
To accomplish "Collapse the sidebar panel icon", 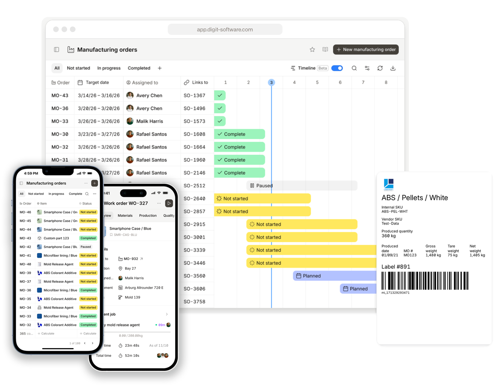I will (57, 49).
